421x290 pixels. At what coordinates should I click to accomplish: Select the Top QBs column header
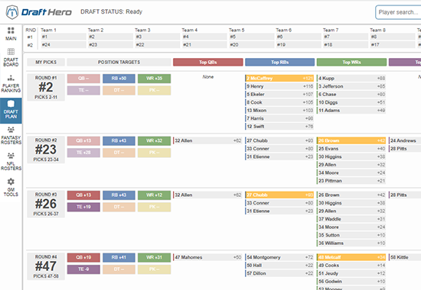[x=207, y=62]
